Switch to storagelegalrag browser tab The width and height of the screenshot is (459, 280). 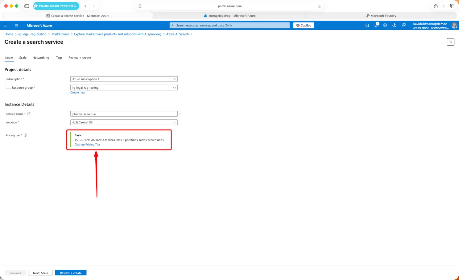[x=229, y=16]
